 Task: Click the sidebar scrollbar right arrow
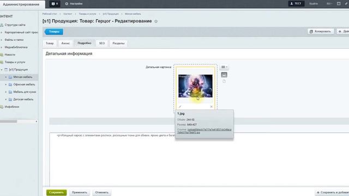tap(37, 121)
